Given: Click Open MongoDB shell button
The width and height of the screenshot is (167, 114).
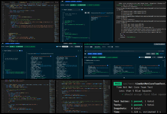Looking at the screenshot, I should pos(160,44).
